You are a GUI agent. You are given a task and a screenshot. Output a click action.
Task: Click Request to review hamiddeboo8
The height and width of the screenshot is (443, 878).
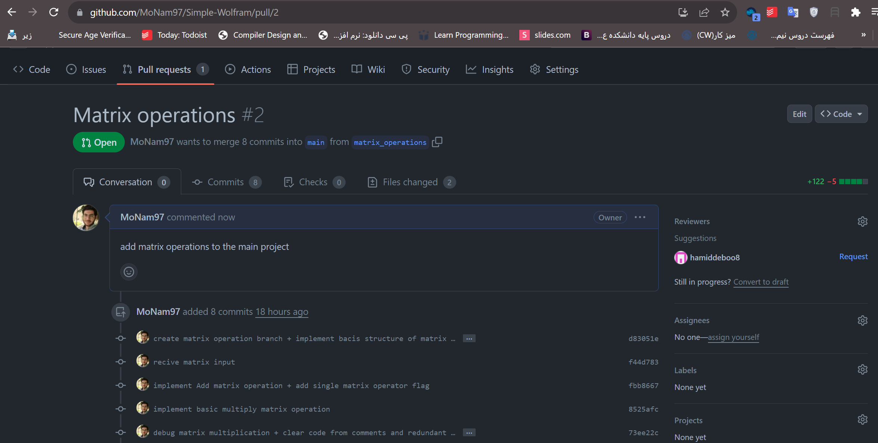(853, 257)
